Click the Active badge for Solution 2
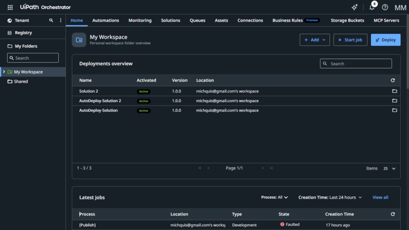Viewport: 409px width, 230px height. 144,91
